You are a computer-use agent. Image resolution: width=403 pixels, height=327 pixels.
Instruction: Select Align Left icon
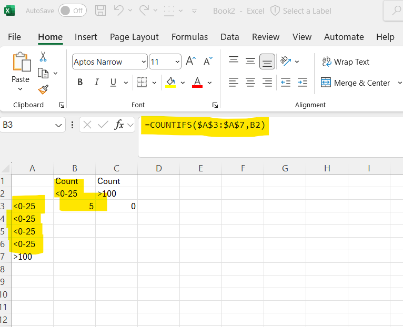pos(234,83)
